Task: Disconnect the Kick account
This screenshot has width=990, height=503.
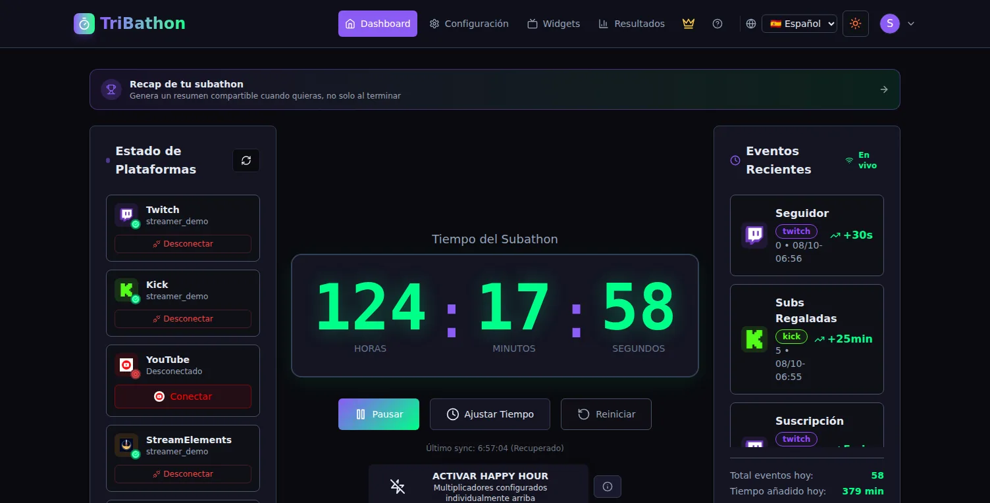Action: [183, 319]
